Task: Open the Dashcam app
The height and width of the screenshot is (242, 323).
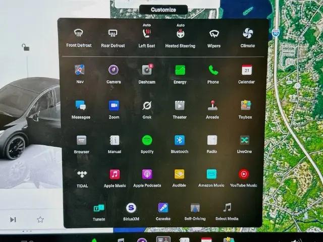Action: coord(147,74)
